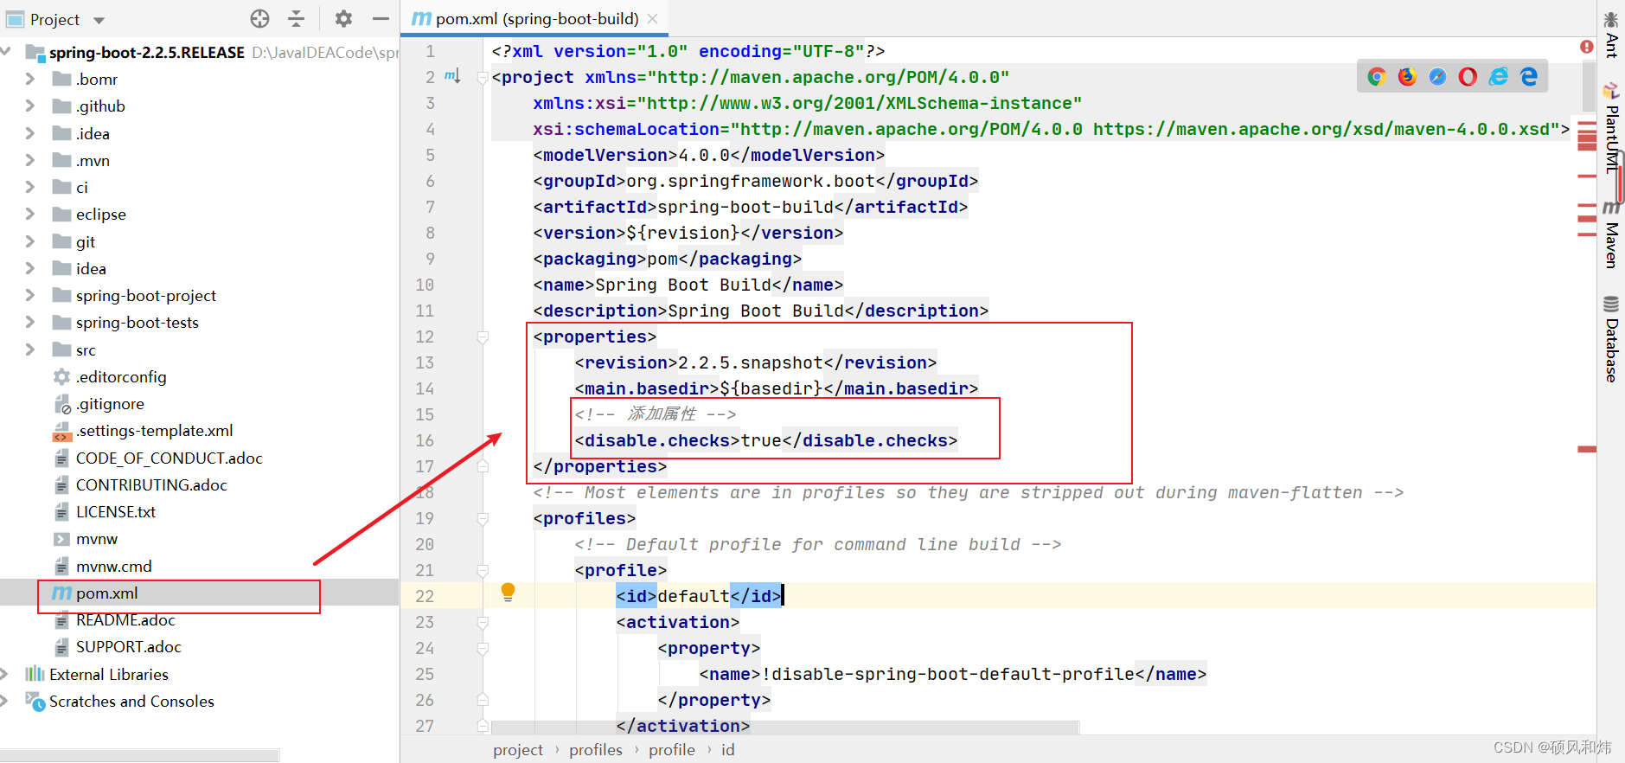Expand the spring-boot-project folder
The image size is (1625, 763).
click(30, 295)
